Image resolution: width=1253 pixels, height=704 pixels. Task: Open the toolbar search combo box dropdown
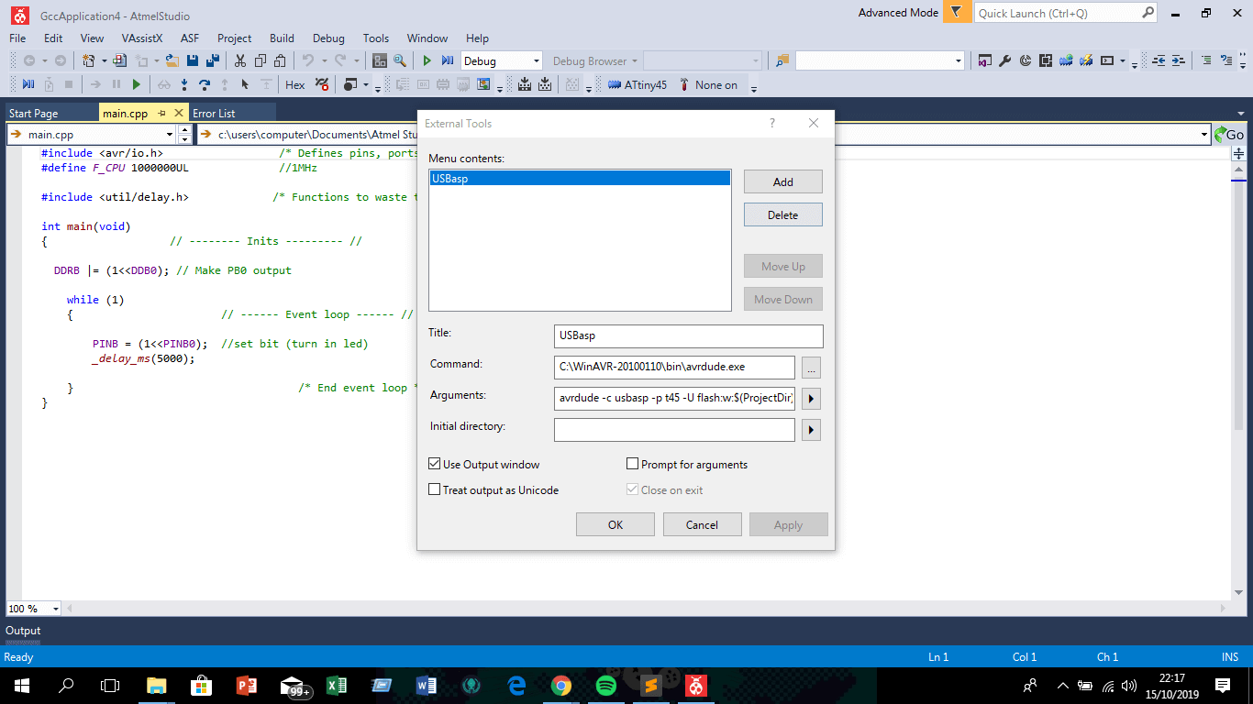pyautogui.click(x=959, y=61)
